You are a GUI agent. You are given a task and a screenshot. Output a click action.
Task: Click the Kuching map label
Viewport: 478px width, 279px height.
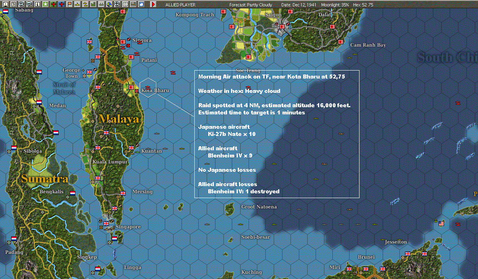click(x=251, y=272)
